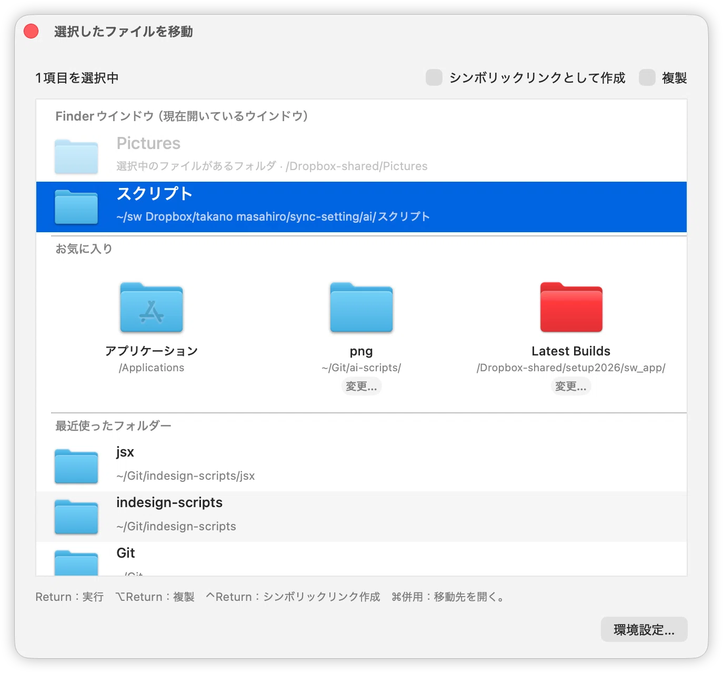The height and width of the screenshot is (673, 723).
Task: Click the Git folder name
Action: click(x=126, y=553)
